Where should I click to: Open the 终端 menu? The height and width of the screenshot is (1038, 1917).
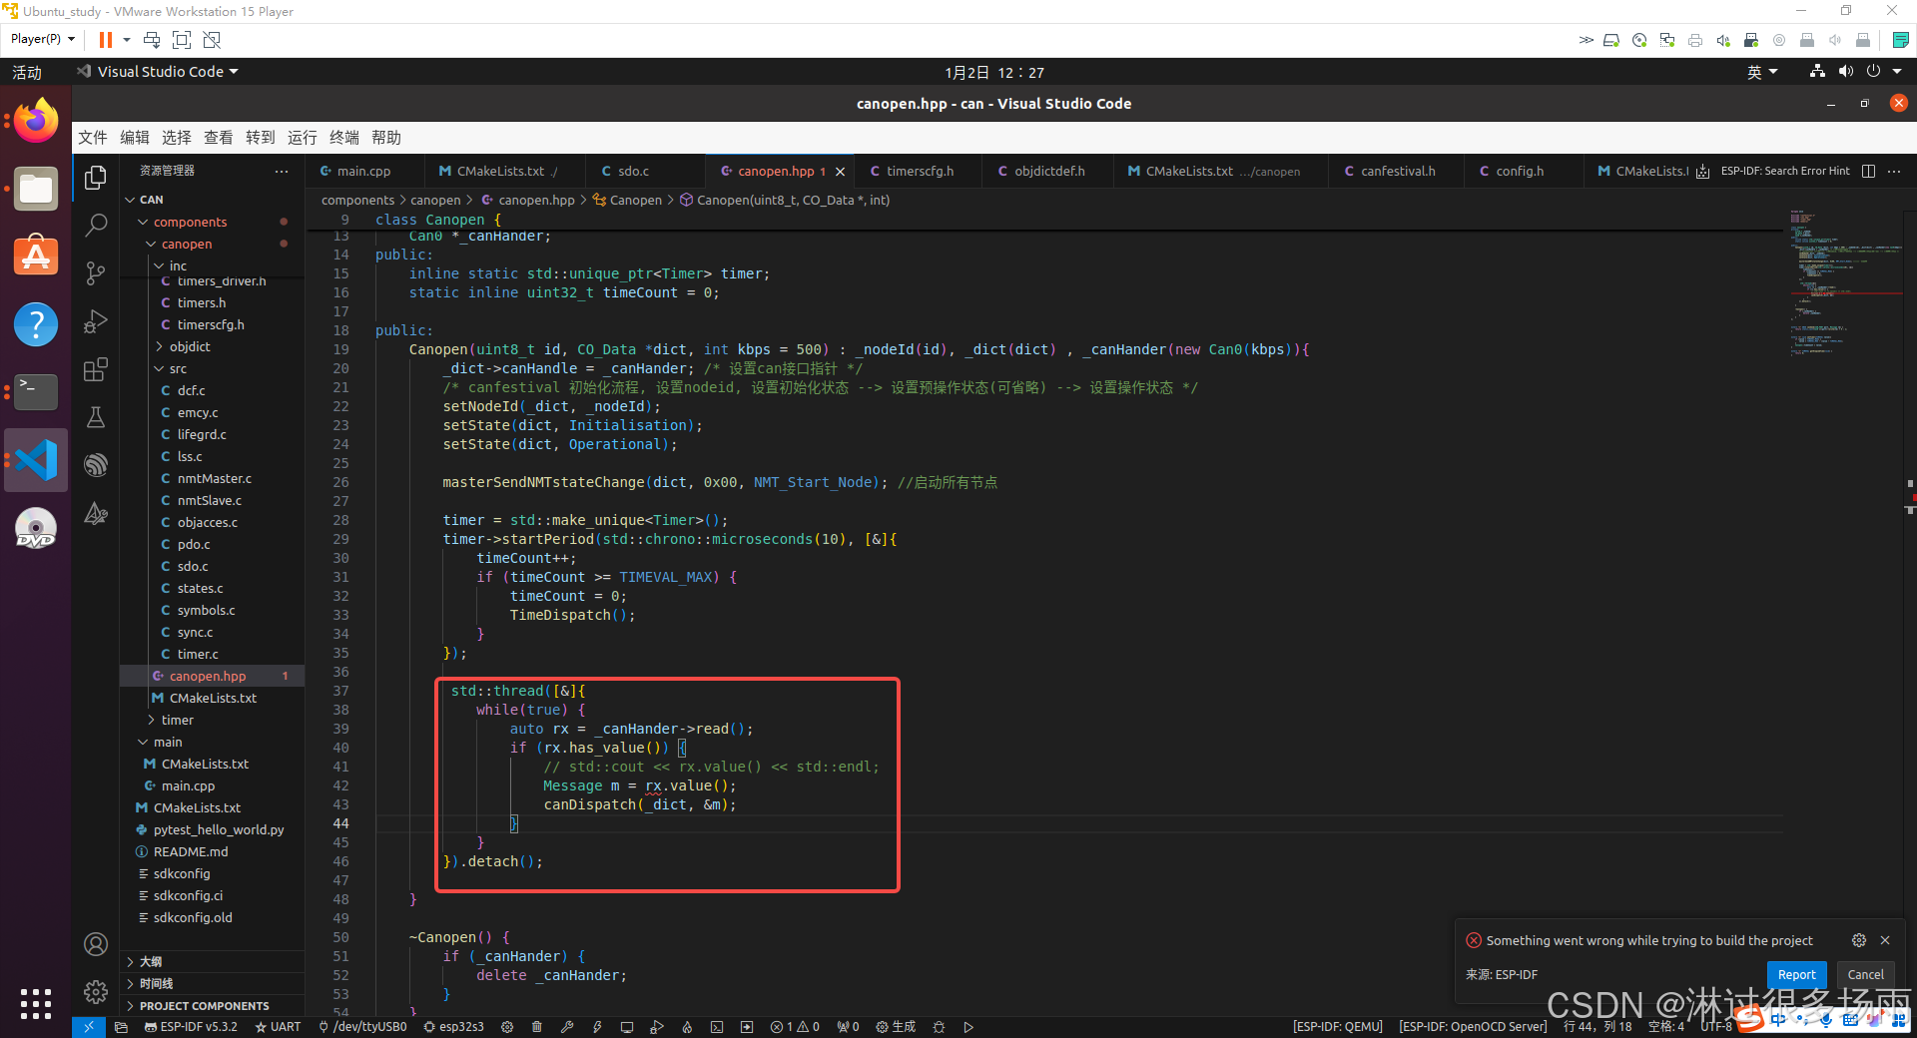coord(344,138)
